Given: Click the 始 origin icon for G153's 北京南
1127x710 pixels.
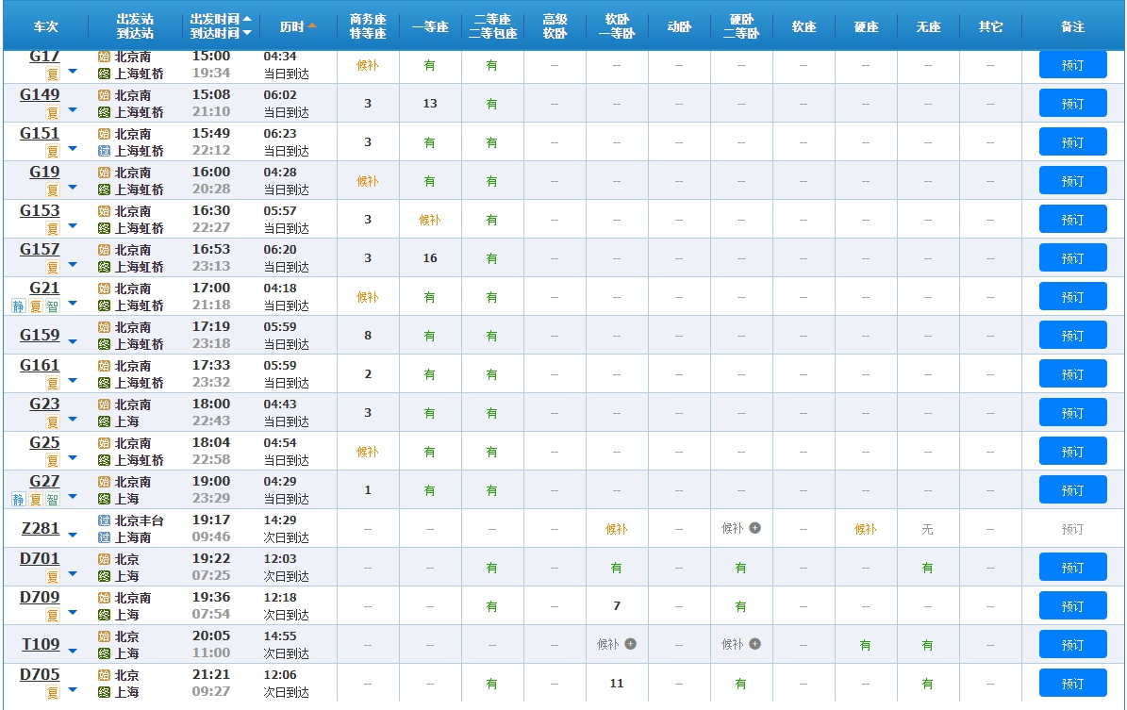Looking at the screenshot, I should (105, 211).
